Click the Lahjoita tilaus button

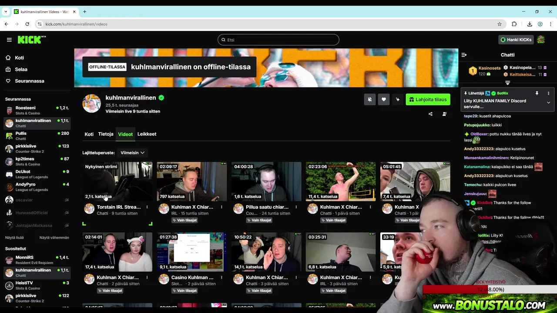tap(428, 100)
